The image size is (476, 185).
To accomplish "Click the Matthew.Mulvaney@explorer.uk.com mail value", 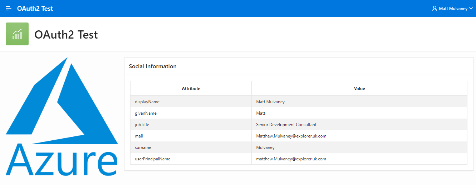I will [291, 136].
